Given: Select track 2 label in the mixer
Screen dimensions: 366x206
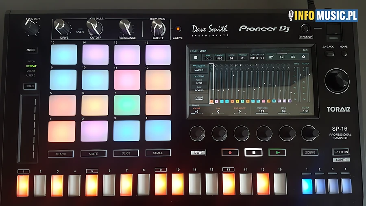Looking at the screenshot, I should coord(217,101).
